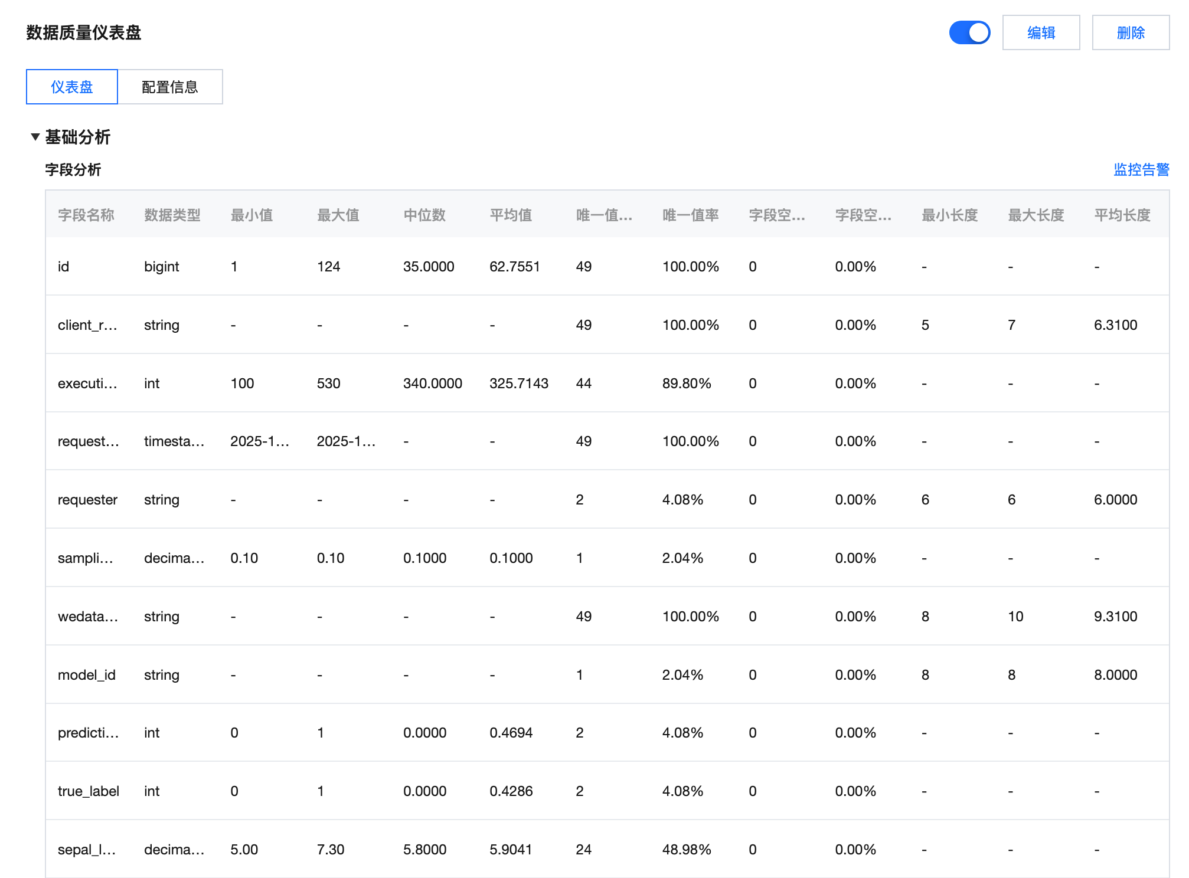1189x878 pixels.
Task: Click the true_label field name cell
Action: pyautogui.click(x=89, y=791)
